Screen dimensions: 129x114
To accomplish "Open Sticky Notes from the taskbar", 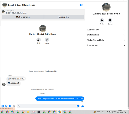I will [39, 112].
